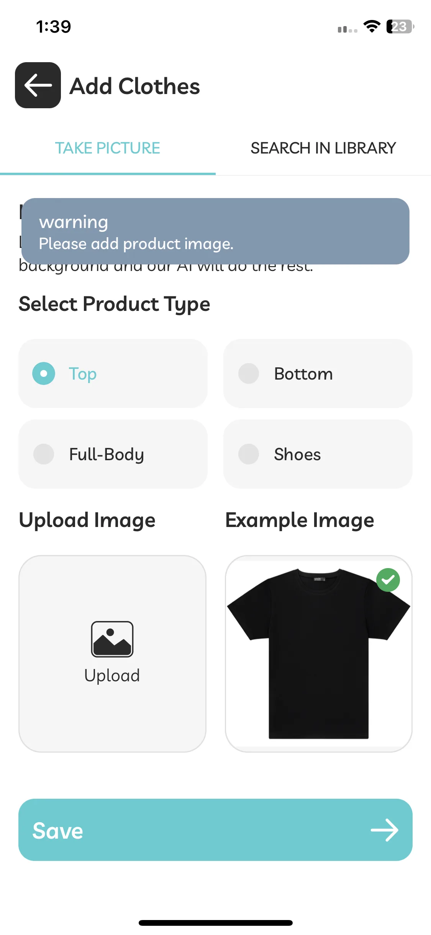Switch to the Take Picture tab
This screenshot has height=935, width=431.
108,148
